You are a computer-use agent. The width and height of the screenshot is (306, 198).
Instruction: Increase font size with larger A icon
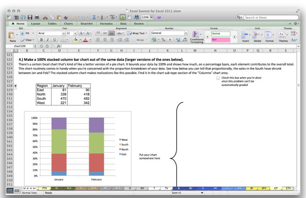tap(82, 33)
